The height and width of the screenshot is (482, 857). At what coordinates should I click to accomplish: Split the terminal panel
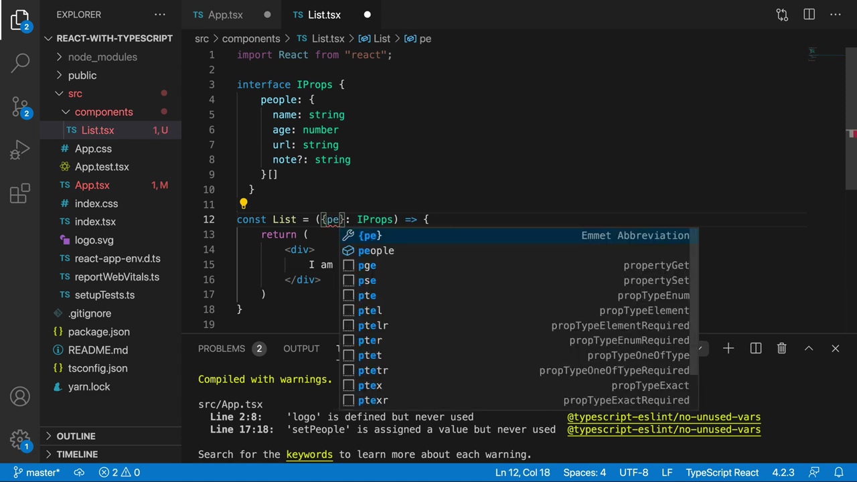[x=756, y=348]
